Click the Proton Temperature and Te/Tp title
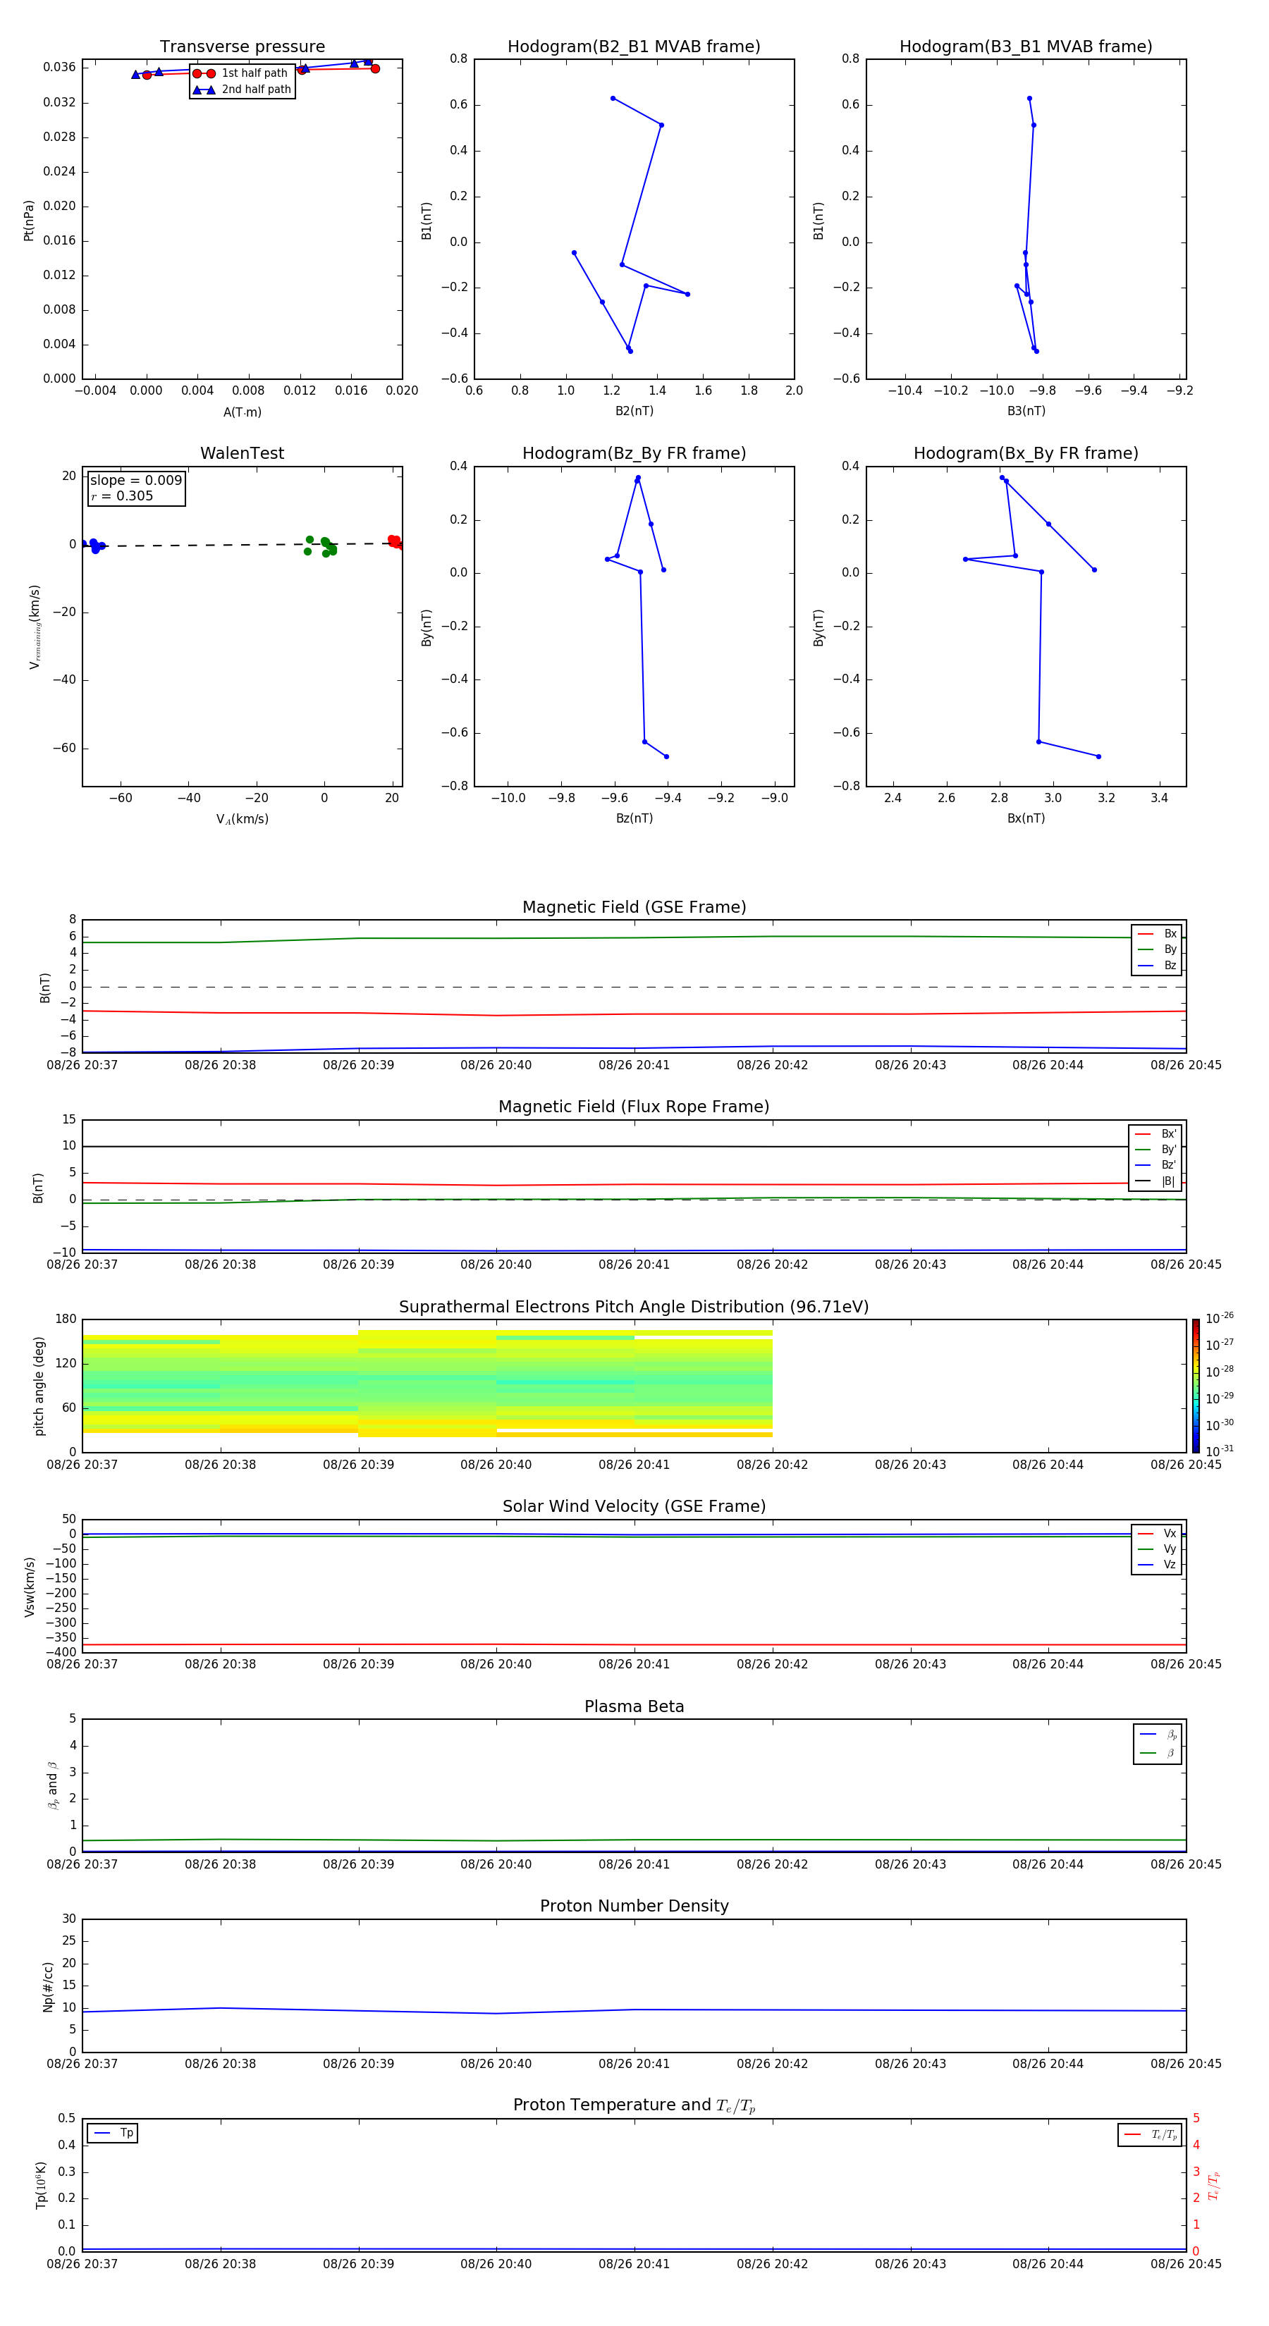Image resolution: width=1269 pixels, height=2326 pixels. (634, 2105)
